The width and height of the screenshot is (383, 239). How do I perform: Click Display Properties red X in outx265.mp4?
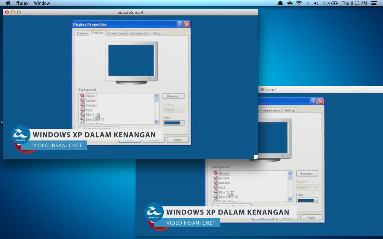[187, 24]
